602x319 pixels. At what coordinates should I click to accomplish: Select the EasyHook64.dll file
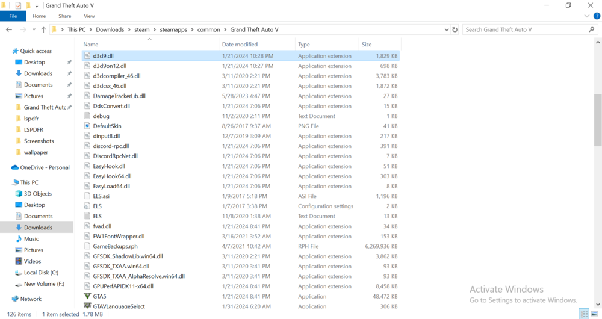(x=112, y=176)
